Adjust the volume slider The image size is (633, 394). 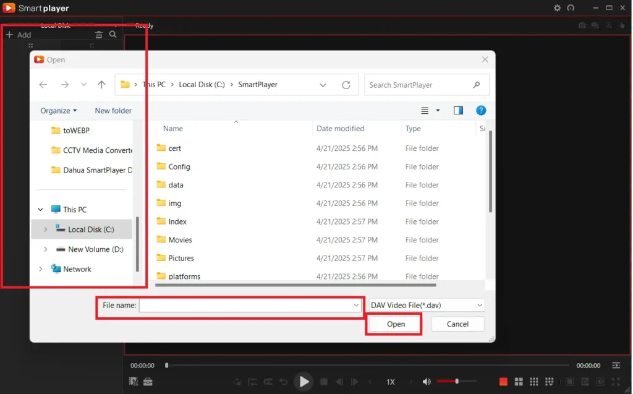[x=457, y=381]
